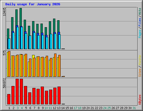Click the orange Sites bar for day 12
The image size is (143, 111).
pyautogui.click(x=55, y=65)
